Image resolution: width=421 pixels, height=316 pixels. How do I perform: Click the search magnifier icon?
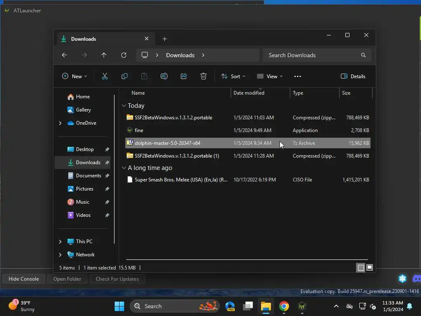point(363,55)
